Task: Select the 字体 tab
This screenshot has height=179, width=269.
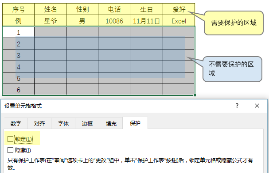Action: [63, 123]
